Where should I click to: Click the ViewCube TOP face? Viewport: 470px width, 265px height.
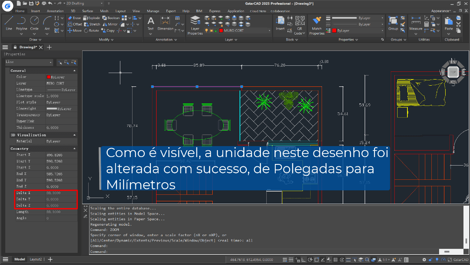[453, 72]
